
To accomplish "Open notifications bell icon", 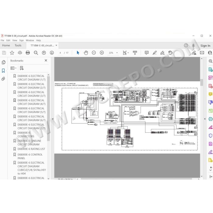I will 193,45.
